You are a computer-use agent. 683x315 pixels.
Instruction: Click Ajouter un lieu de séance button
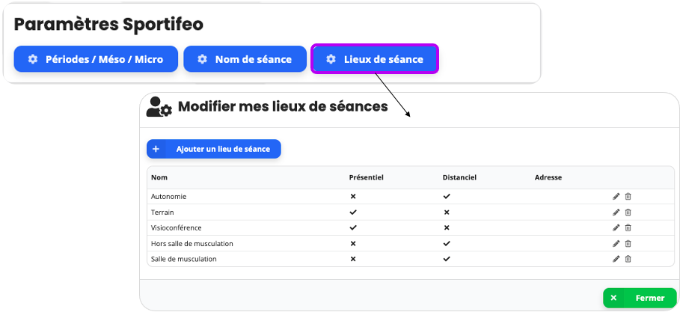pyautogui.click(x=214, y=149)
